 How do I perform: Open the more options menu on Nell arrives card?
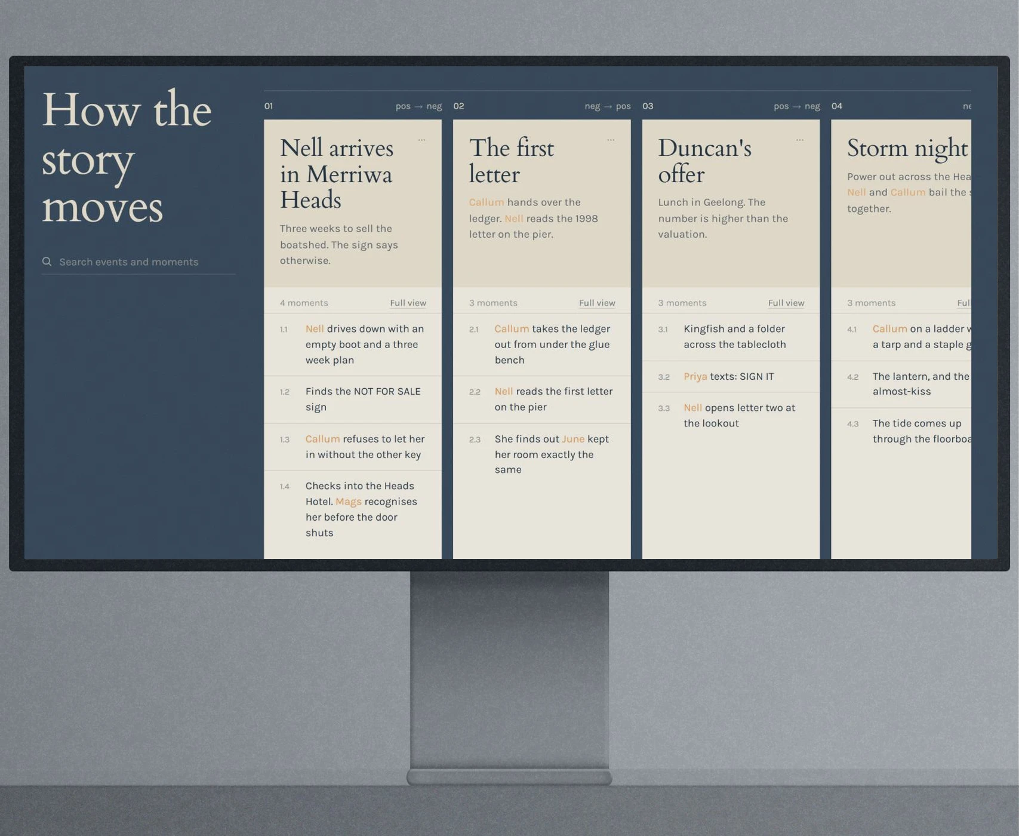421,140
